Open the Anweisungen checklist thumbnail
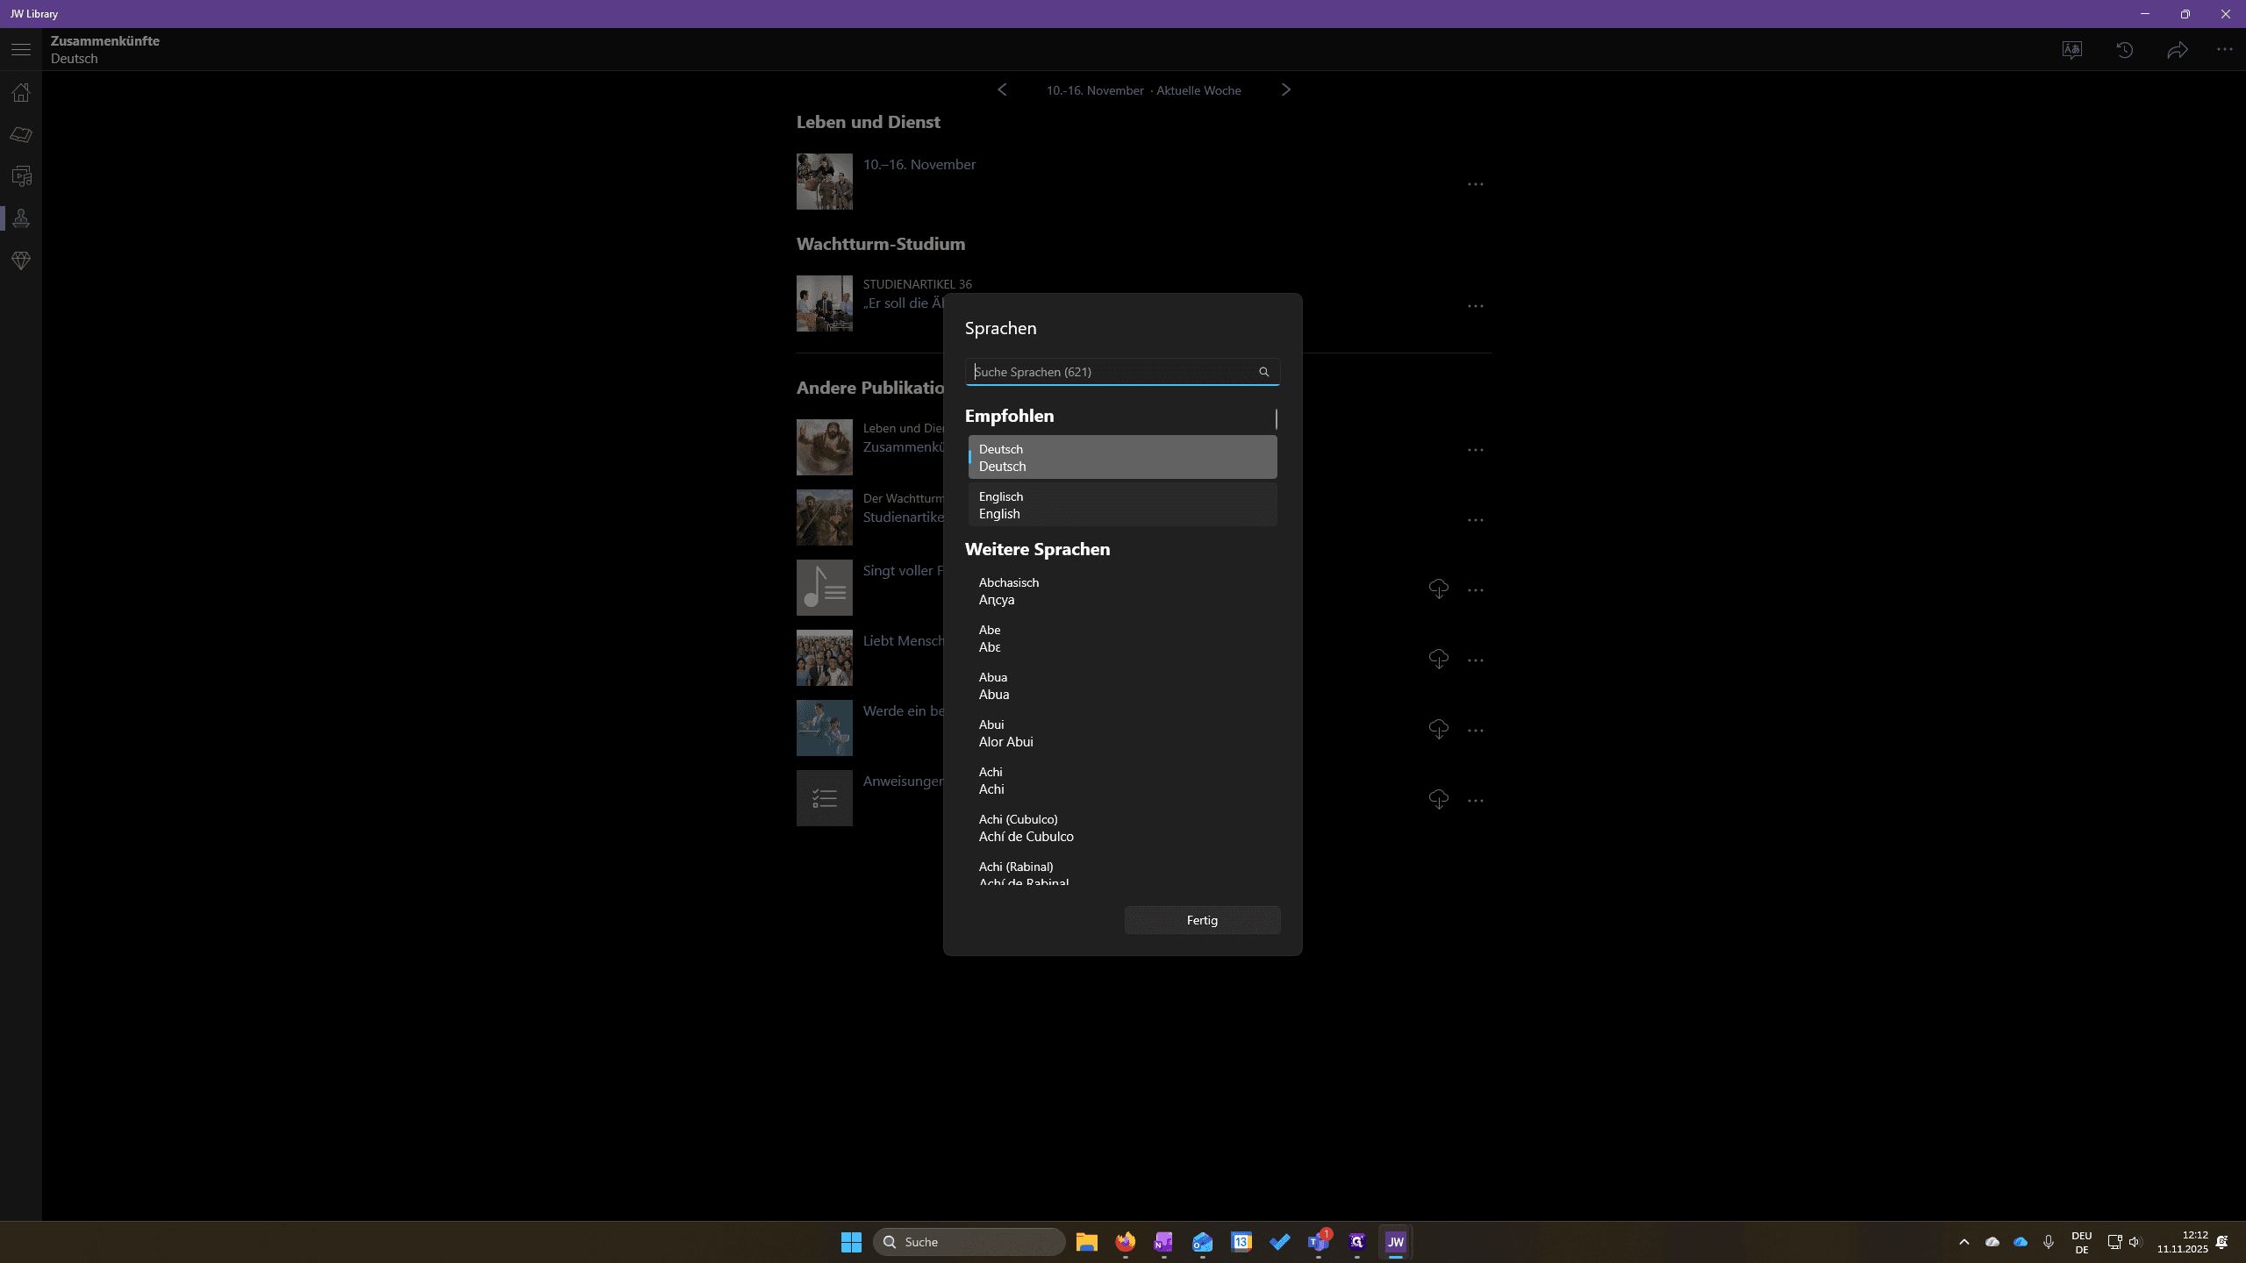 click(824, 798)
